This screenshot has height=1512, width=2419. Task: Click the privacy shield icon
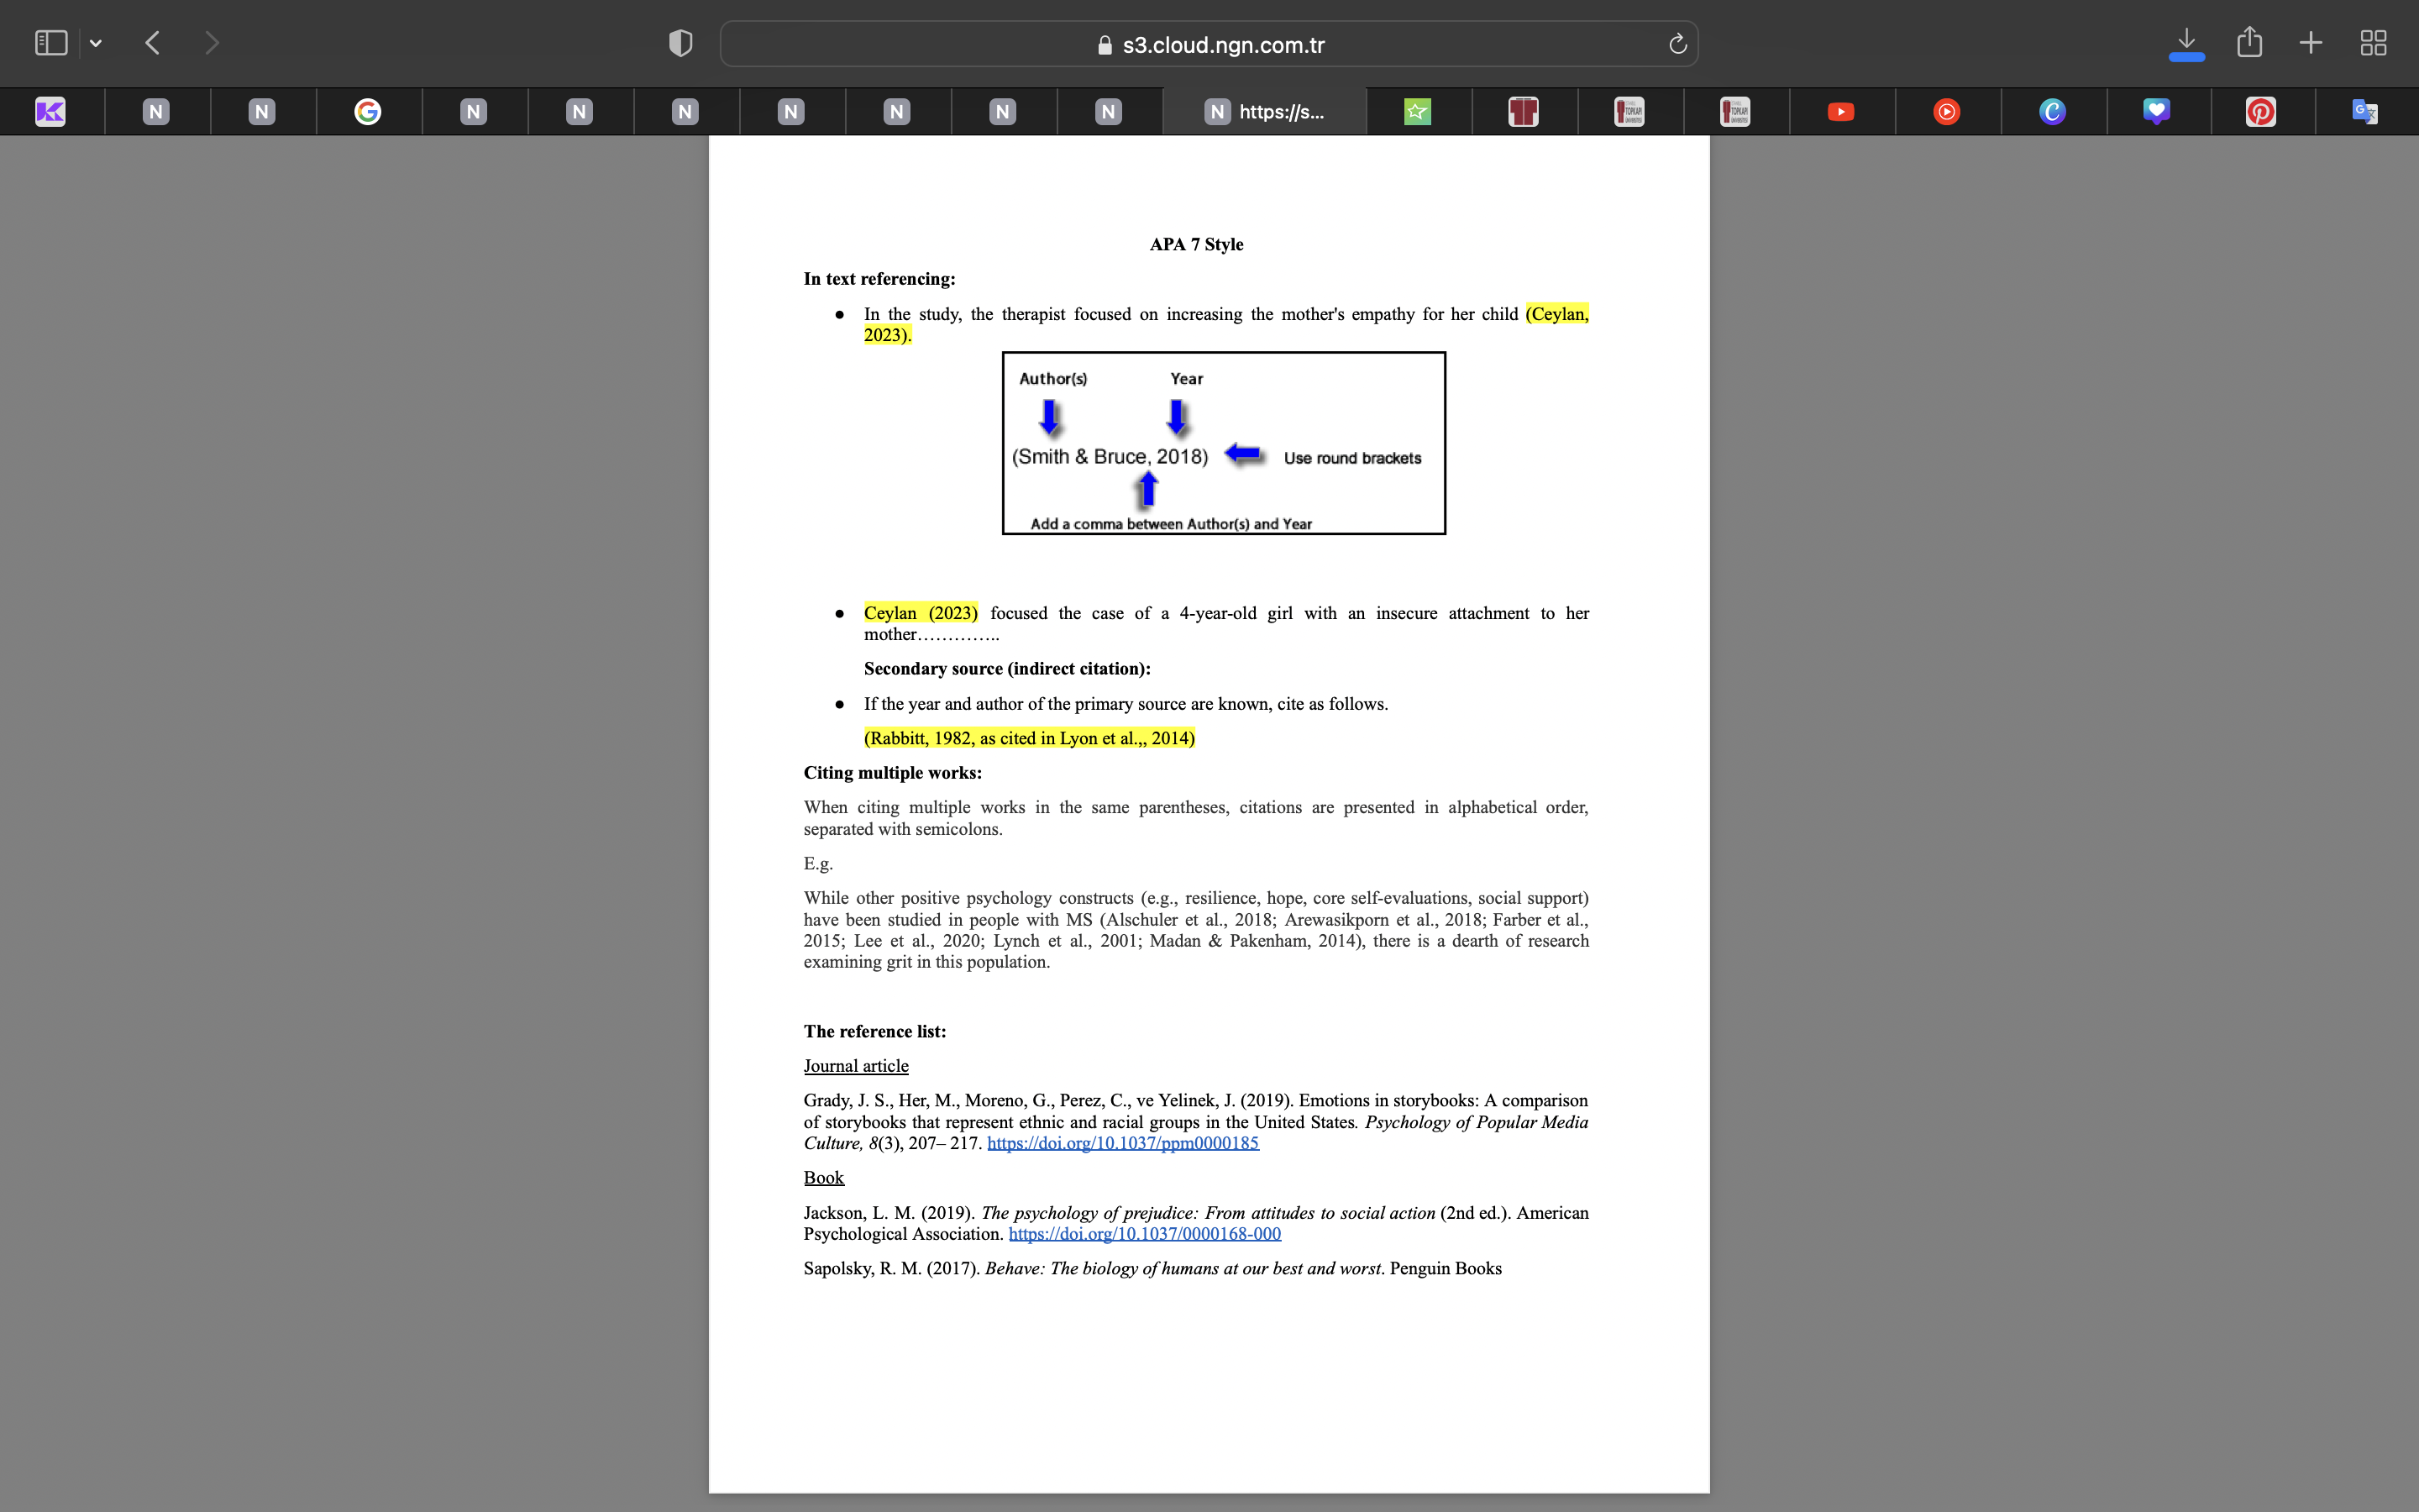click(x=680, y=43)
